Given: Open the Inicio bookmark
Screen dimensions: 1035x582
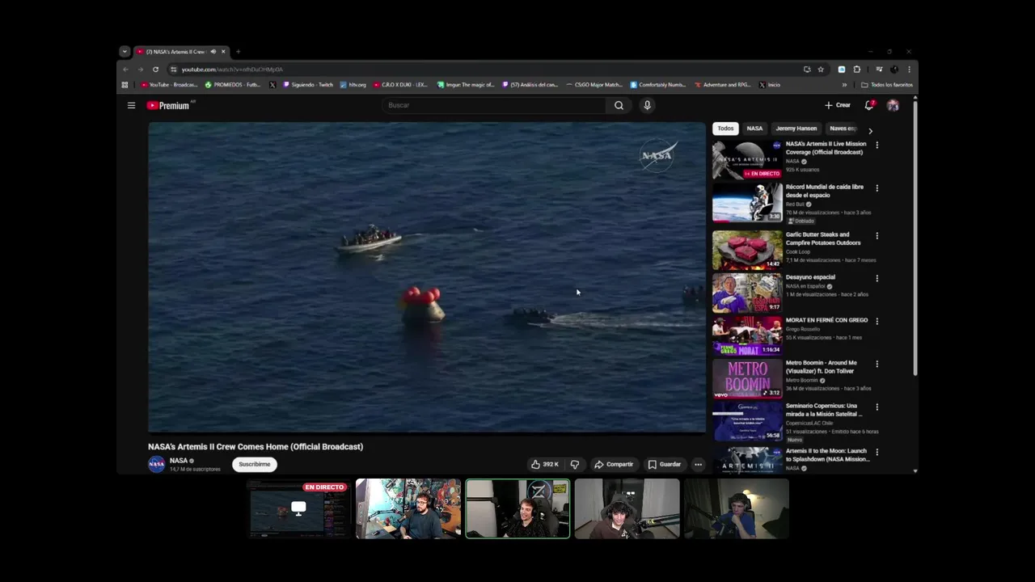Looking at the screenshot, I should click(770, 85).
